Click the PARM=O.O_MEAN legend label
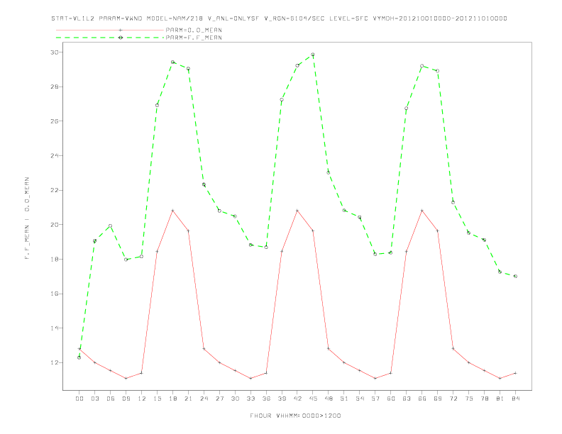Screen dimensions: 562x434 point(194,30)
